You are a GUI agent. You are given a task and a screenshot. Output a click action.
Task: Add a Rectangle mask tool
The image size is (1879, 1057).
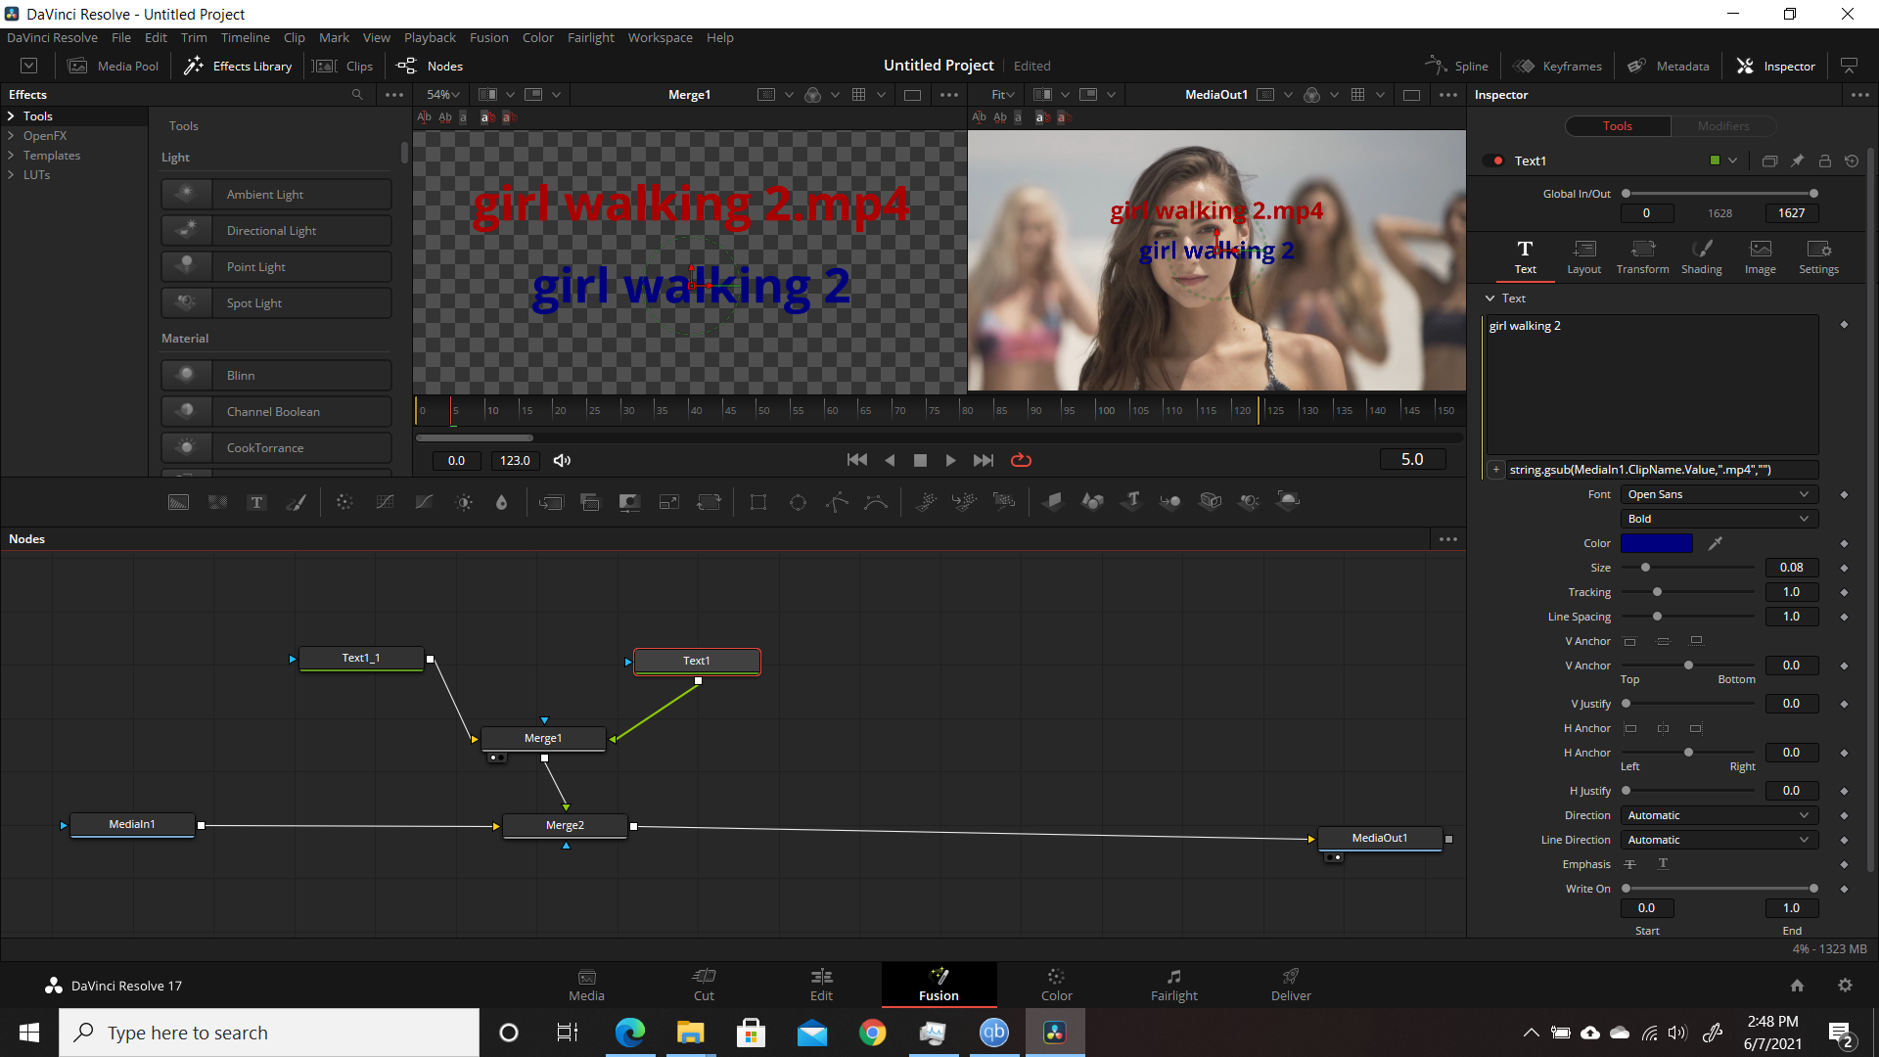tap(758, 502)
